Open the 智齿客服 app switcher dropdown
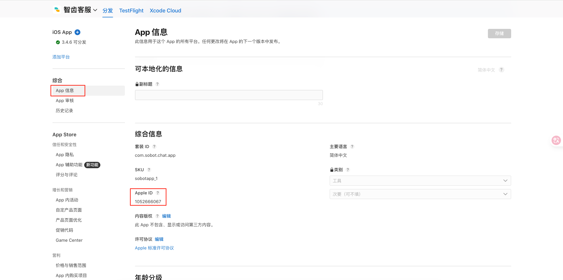 coord(80,10)
